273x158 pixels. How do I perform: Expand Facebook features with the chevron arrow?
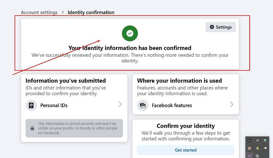pyautogui.click(x=231, y=105)
